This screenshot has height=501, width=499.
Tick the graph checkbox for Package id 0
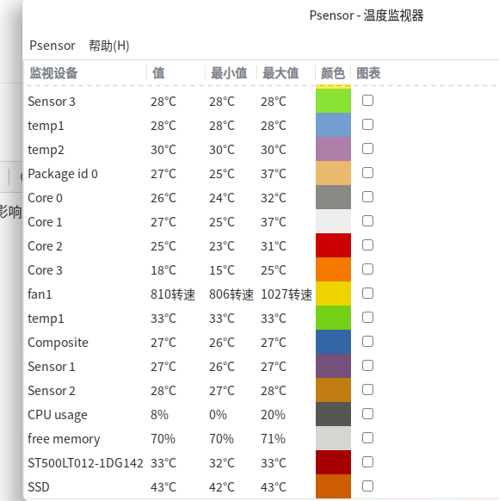(x=367, y=173)
